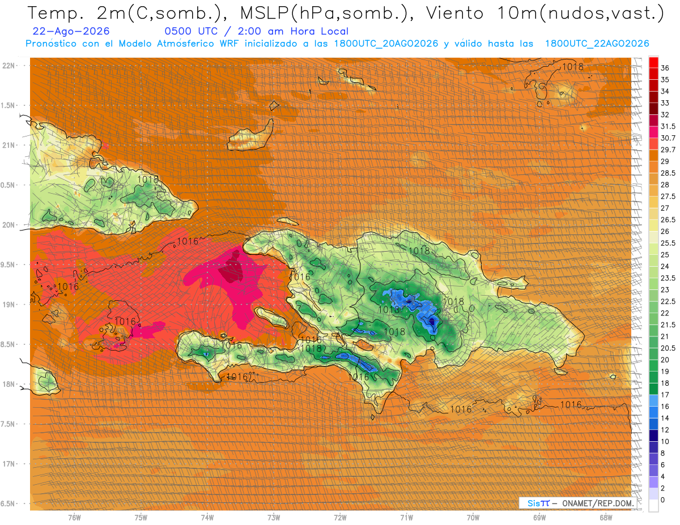Click the 27.5 value in the color legend

[x=668, y=197]
